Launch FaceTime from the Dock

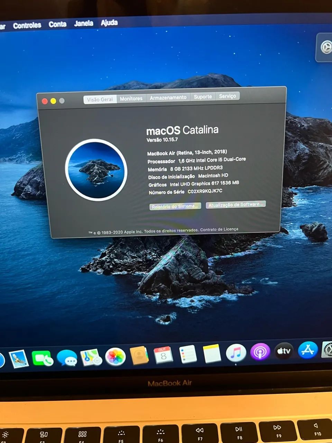click(x=42, y=358)
